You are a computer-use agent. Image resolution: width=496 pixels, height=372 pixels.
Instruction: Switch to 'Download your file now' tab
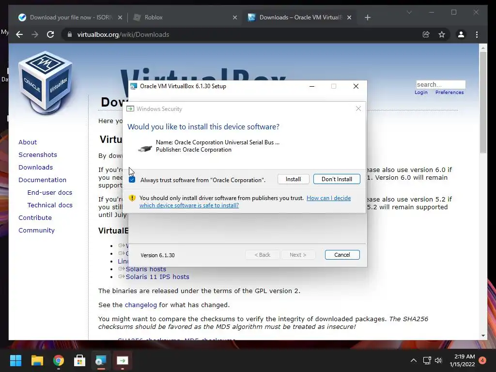[70, 17]
